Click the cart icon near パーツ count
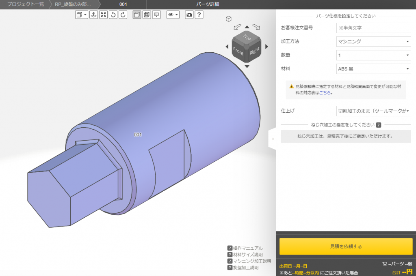This screenshot has height=276, width=416. 384,264
